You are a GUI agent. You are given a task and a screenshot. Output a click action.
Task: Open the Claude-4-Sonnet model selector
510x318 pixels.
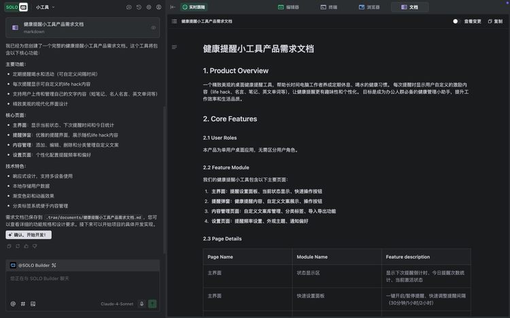point(116,304)
